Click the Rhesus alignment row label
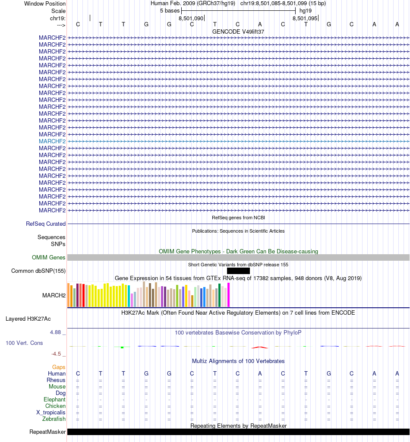This screenshot has height=442, width=410. click(56, 380)
